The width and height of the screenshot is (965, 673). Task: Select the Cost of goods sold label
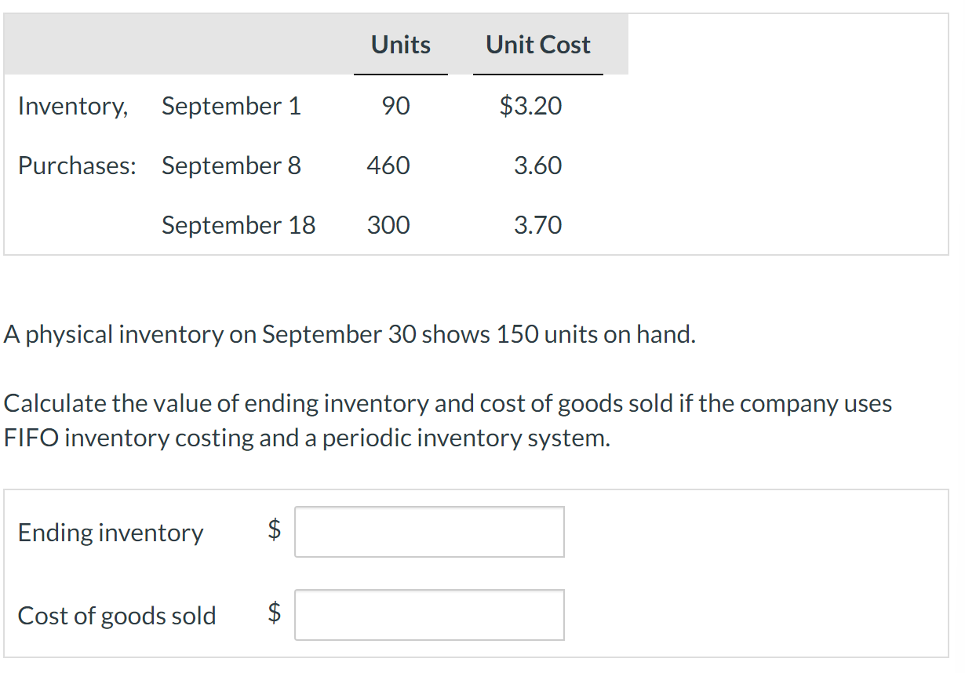coord(116,617)
